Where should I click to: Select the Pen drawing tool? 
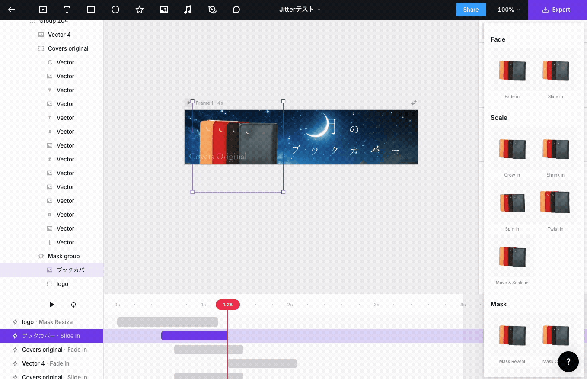click(212, 10)
